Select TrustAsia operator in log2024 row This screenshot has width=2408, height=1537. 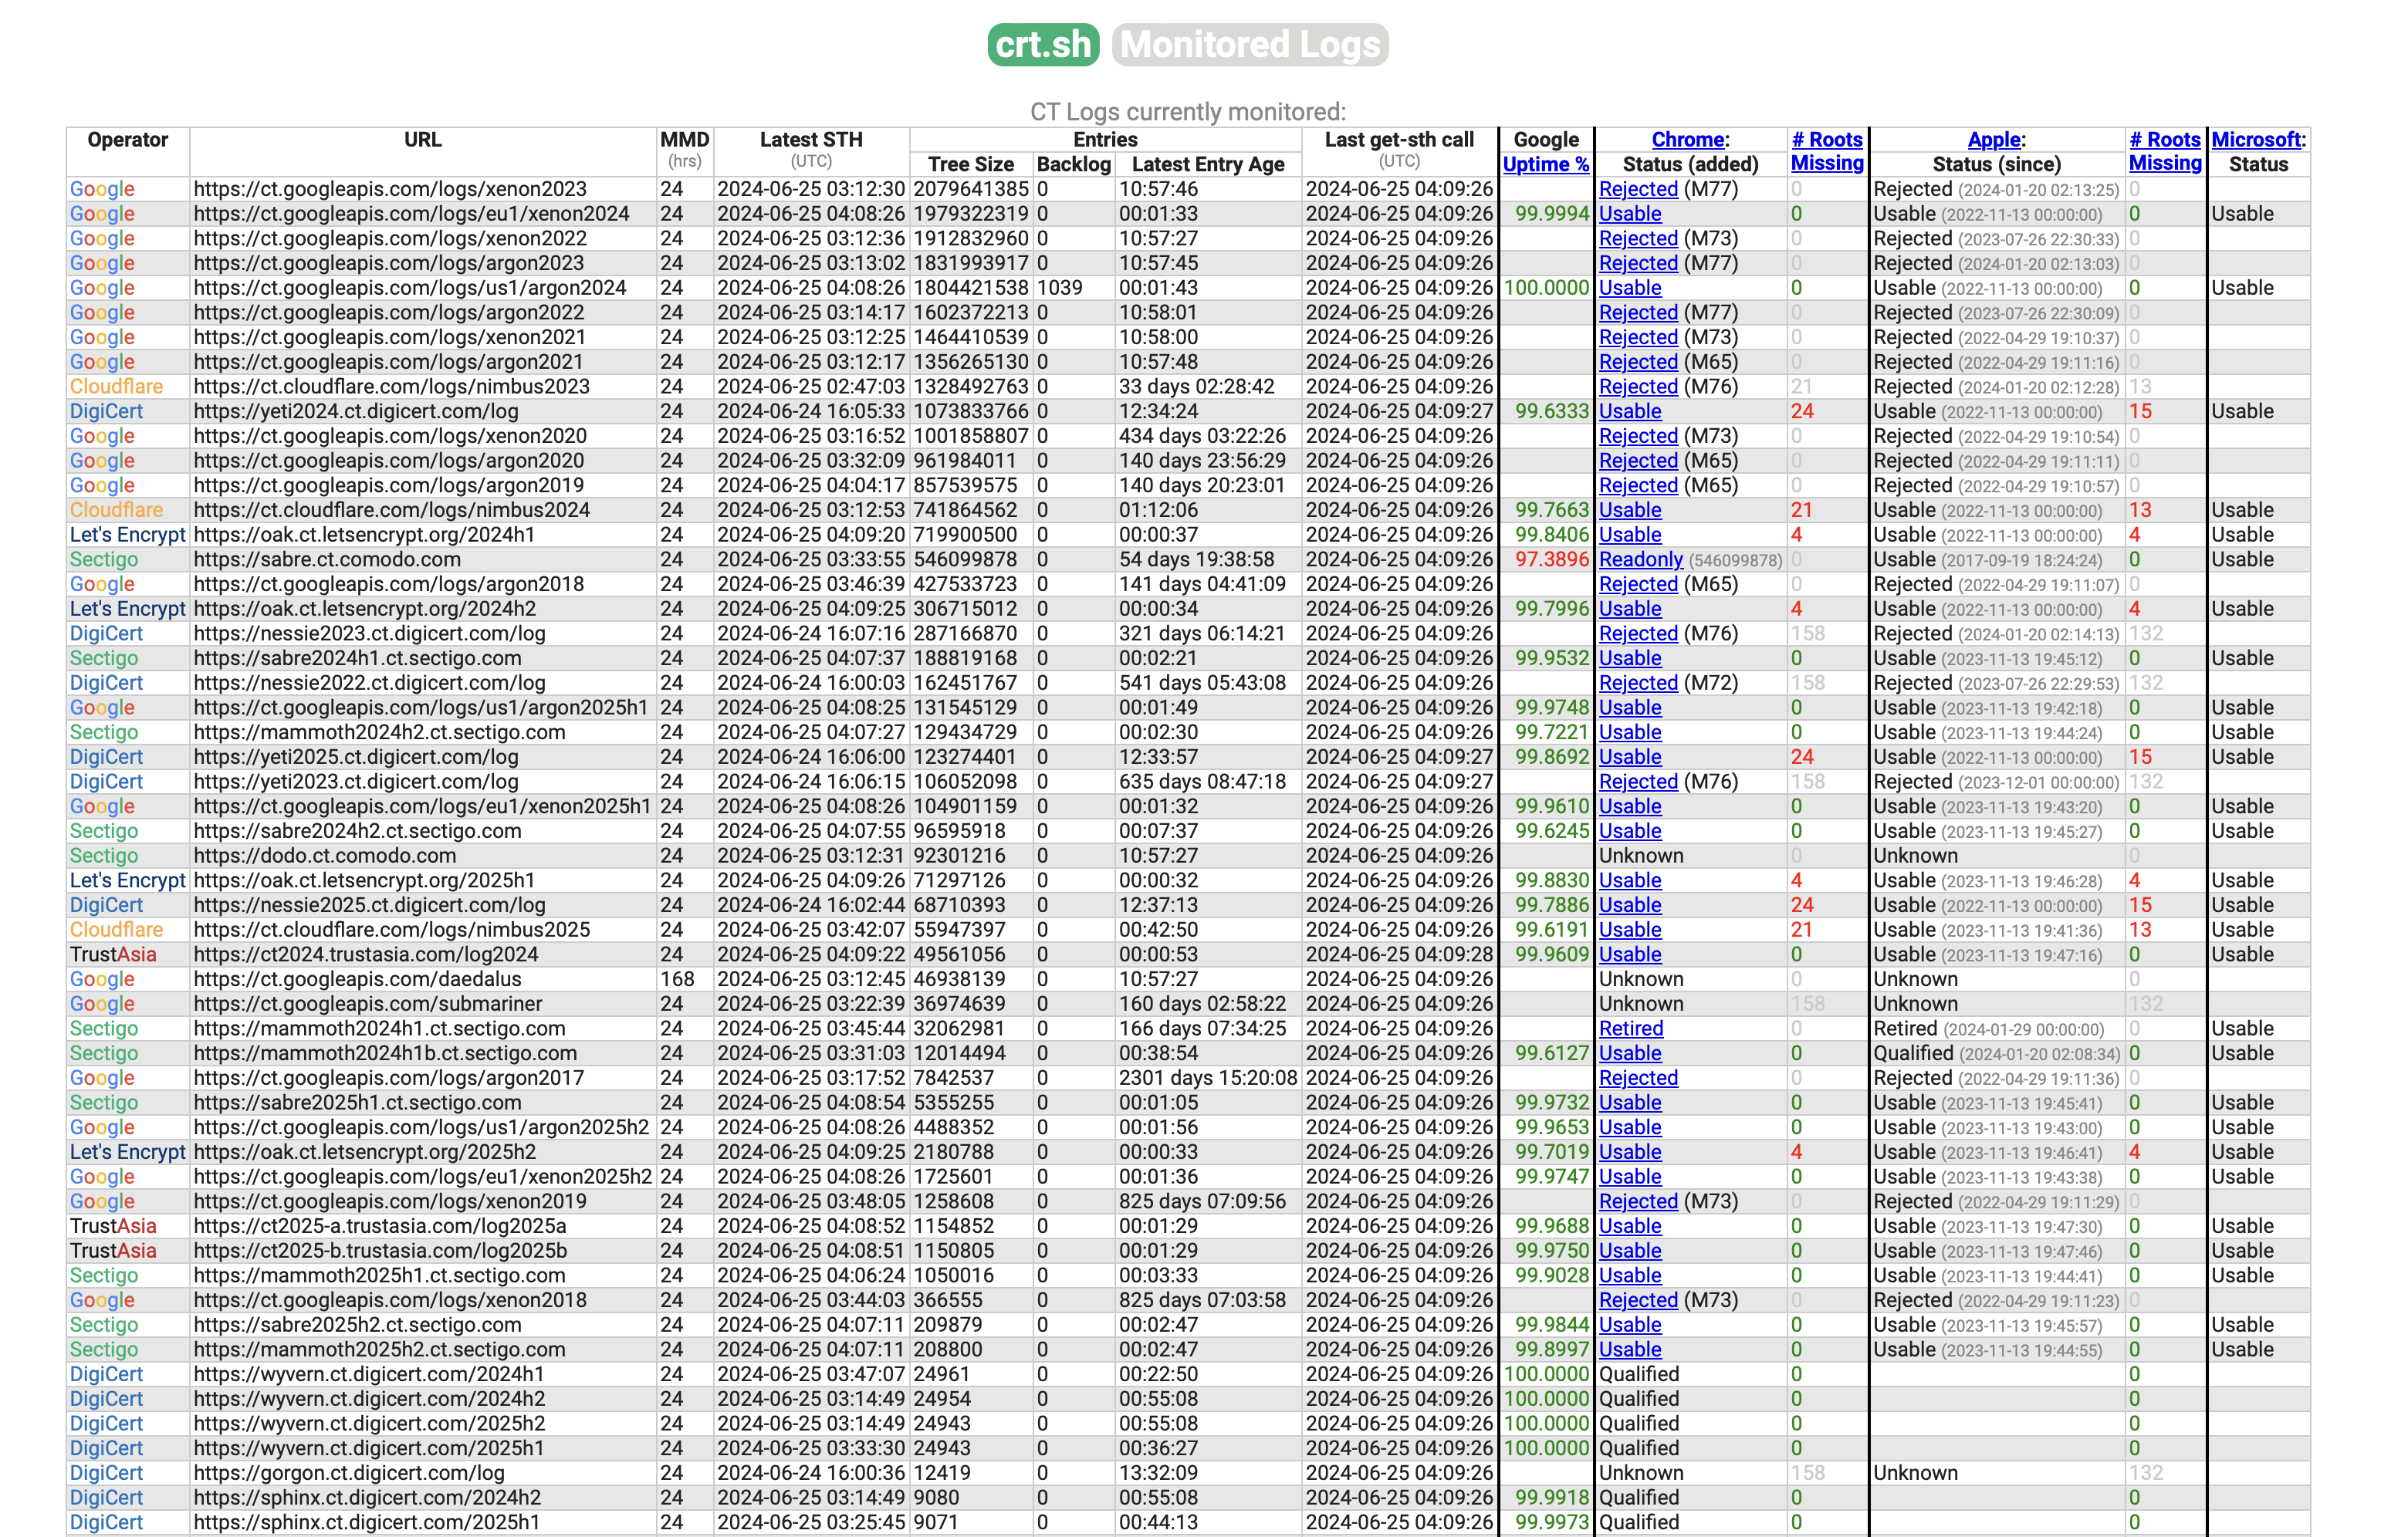click(113, 955)
